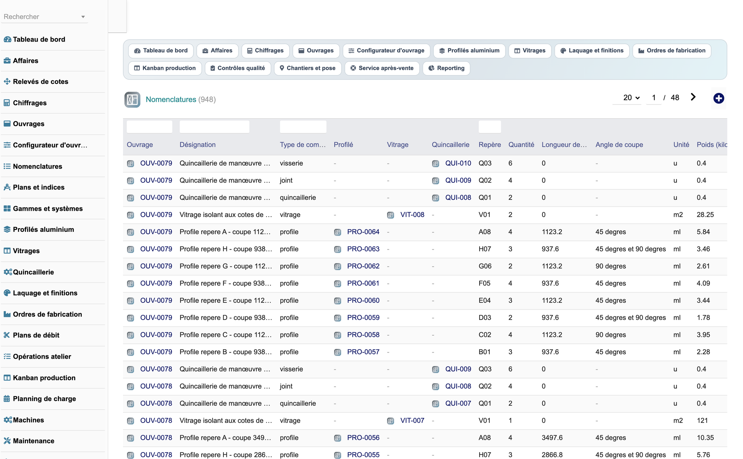Sort by the Désignation column header
Screen dimensions: 743x459
197,145
